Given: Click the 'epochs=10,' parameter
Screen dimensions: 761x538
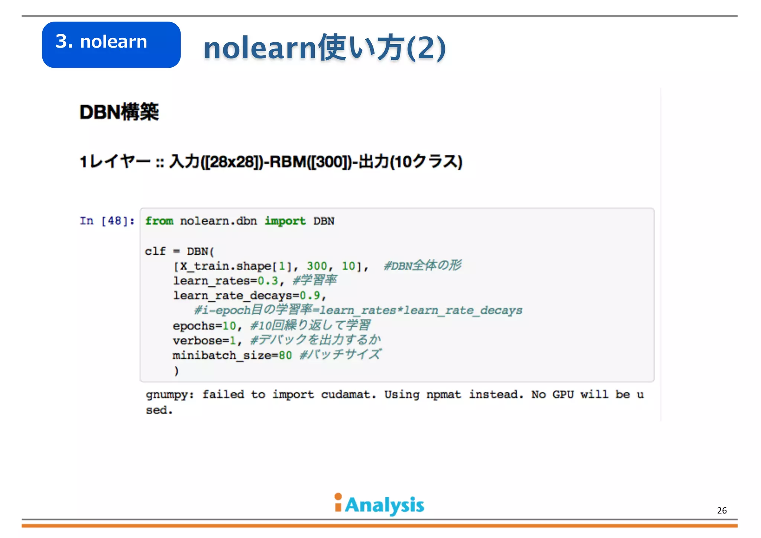Looking at the screenshot, I should click(208, 326).
